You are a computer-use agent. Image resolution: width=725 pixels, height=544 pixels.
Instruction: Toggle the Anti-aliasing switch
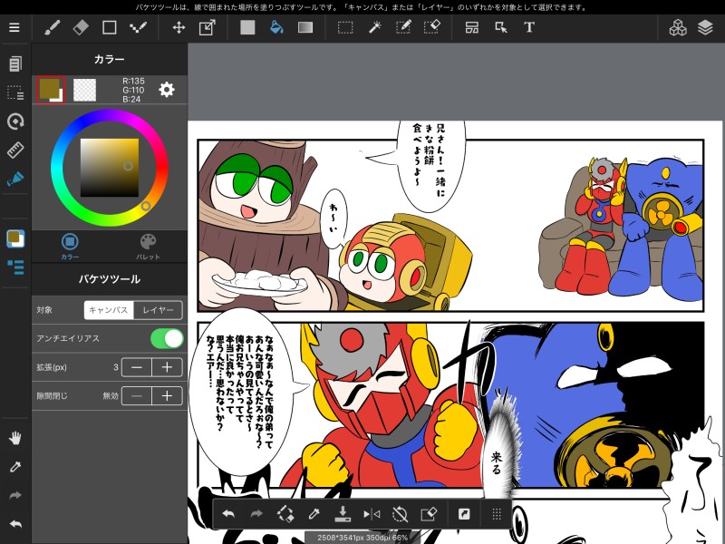167,338
